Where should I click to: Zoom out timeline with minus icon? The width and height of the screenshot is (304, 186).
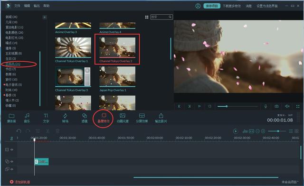coord(257,131)
